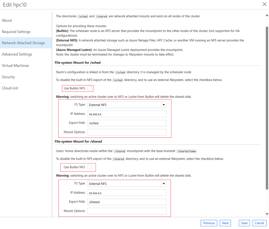
Task: Cancel editing the cluster
Action: coord(259,223)
